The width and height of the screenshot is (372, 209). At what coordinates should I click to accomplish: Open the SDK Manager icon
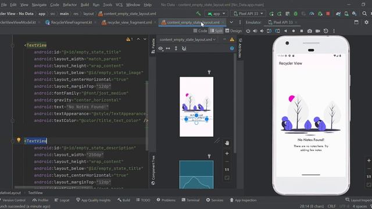tap(354, 14)
